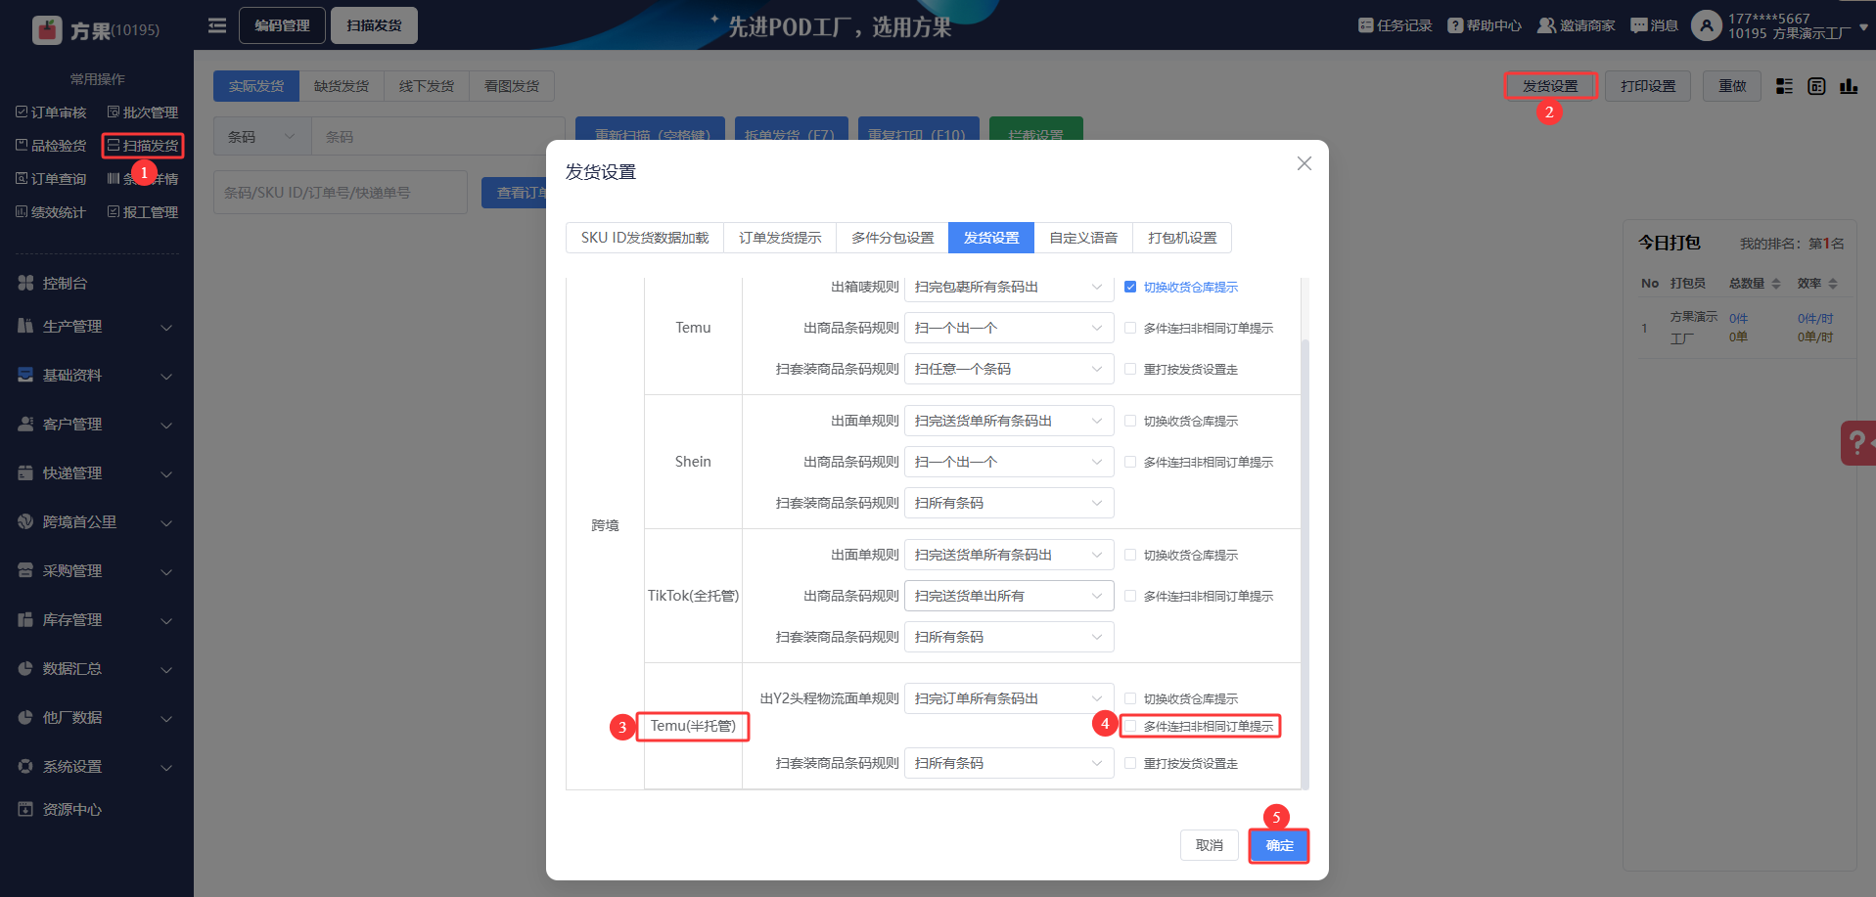The image size is (1876, 897).
Task: Click the red question mark help widget
Action: tap(1856, 443)
